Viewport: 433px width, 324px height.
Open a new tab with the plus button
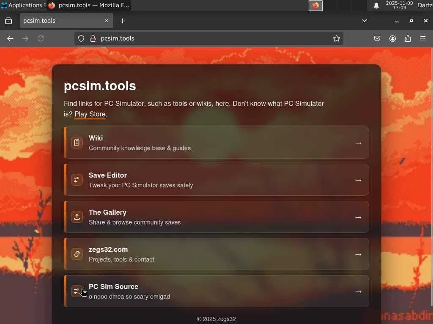pos(122,21)
